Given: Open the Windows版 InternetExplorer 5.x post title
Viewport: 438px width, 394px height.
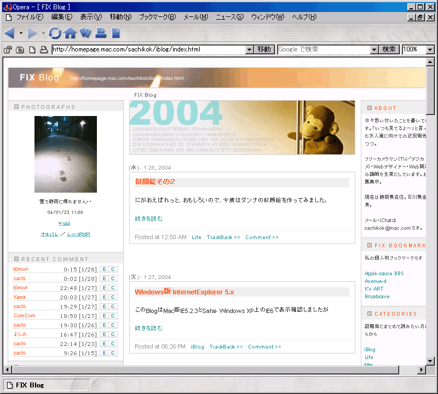Looking at the screenshot, I should (x=185, y=292).
